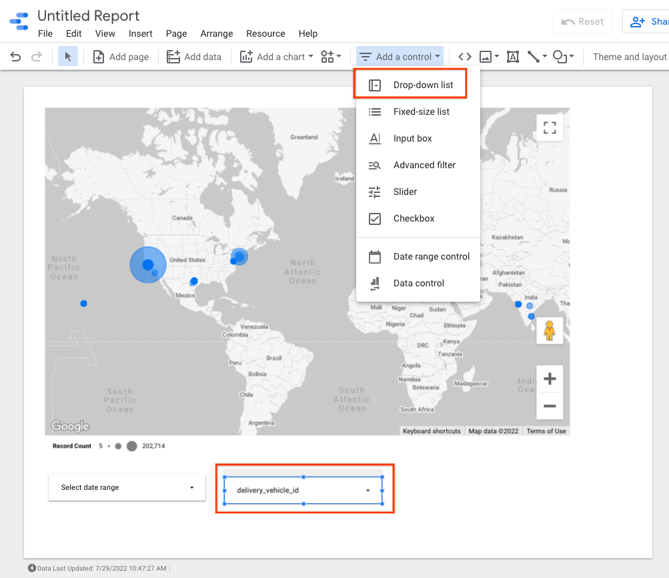This screenshot has width=669, height=578.
Task: Open the Add a chart dropdown
Action: pyautogui.click(x=275, y=57)
